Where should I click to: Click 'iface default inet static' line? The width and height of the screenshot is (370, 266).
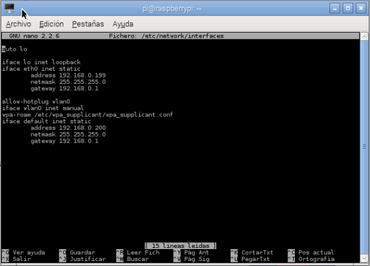46,121
